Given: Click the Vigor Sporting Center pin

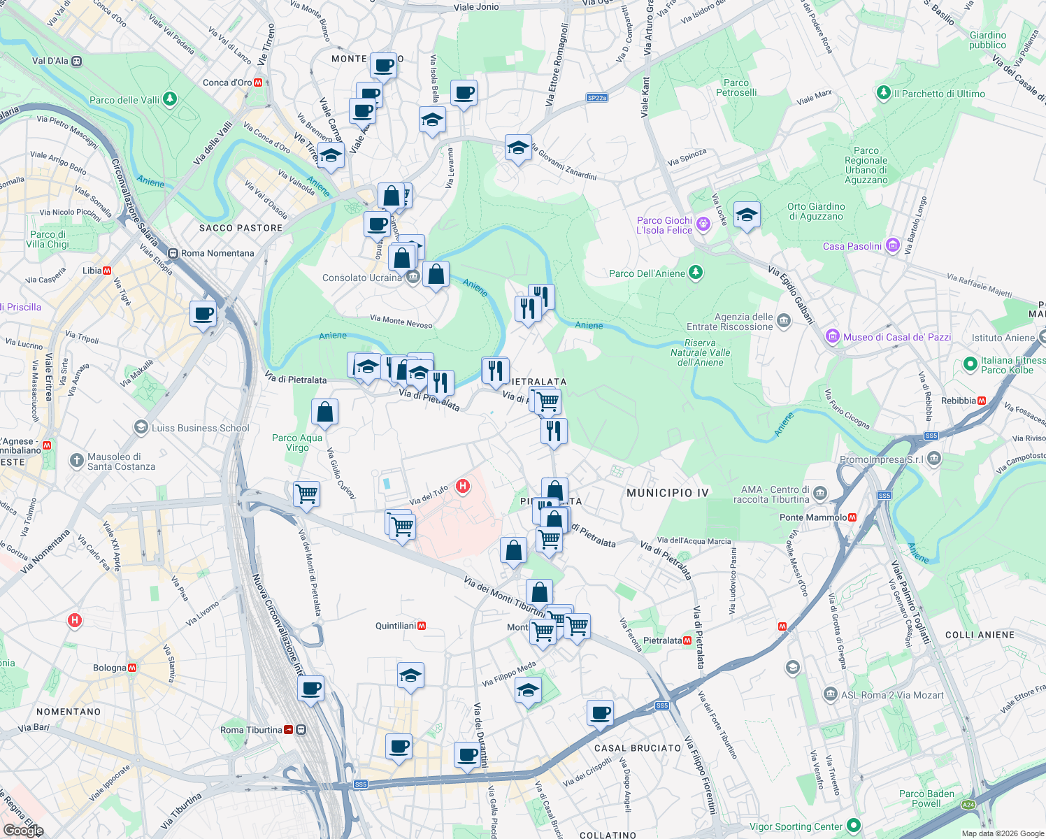Looking at the screenshot, I should point(854,826).
